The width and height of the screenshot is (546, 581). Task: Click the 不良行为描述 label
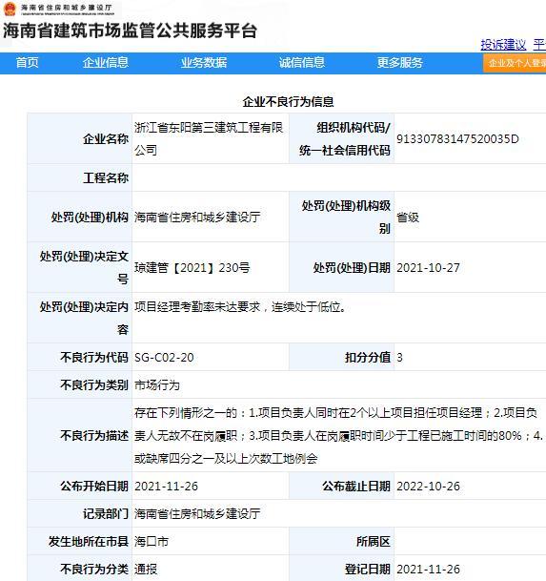(94, 435)
